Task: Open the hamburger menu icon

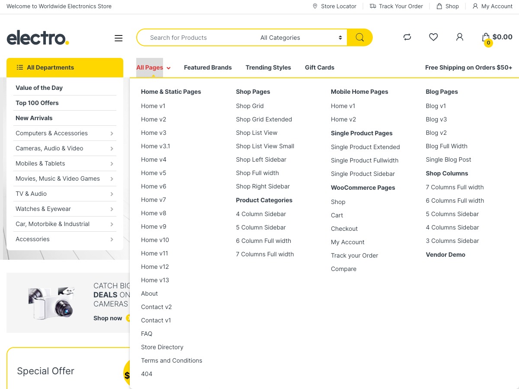Action: tap(119, 38)
